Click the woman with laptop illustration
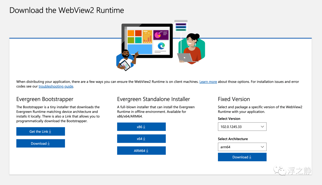The image size is (322, 185). 192,49
